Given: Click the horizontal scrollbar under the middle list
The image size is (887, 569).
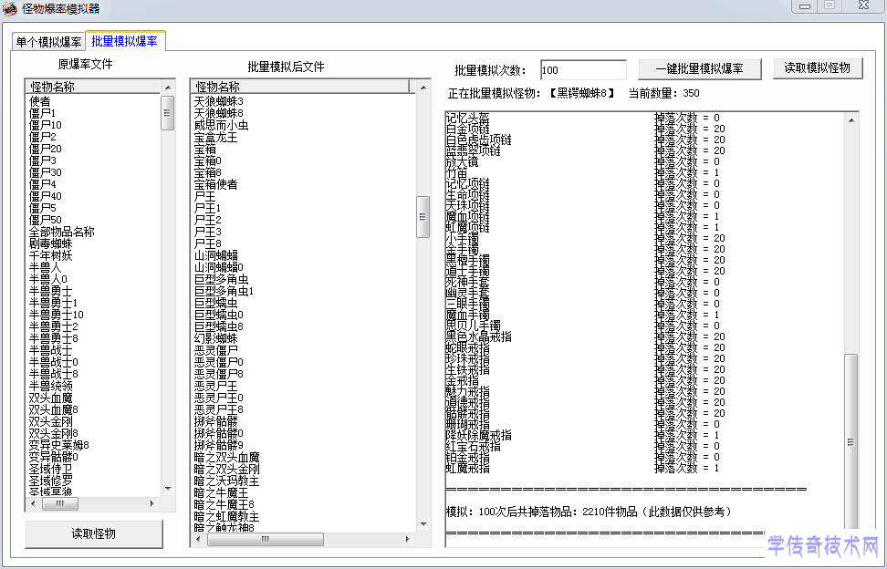Looking at the screenshot, I should tap(265, 539).
